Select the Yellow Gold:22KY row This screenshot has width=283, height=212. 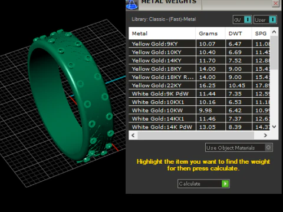pyautogui.click(x=199, y=85)
